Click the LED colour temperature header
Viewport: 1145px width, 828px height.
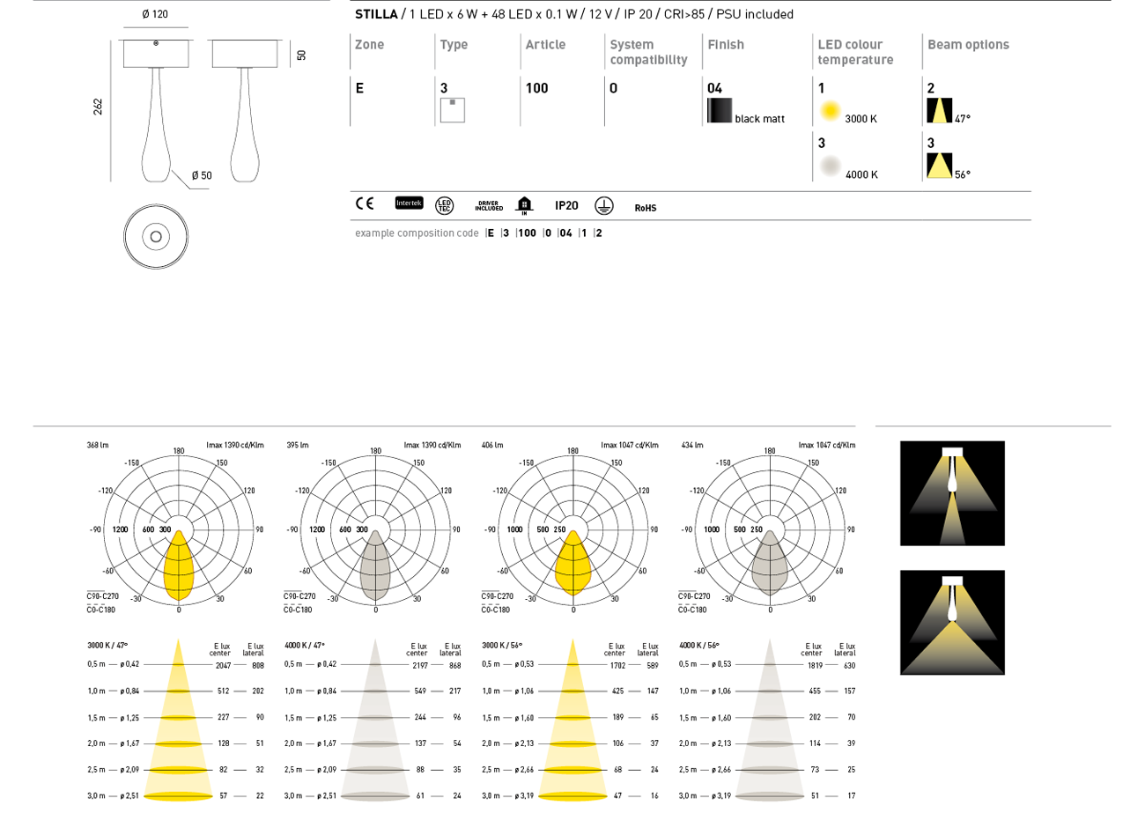(855, 52)
